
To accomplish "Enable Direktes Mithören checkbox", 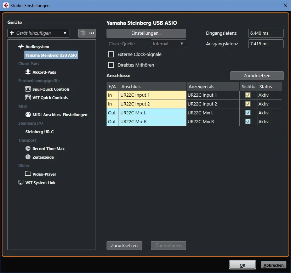I will point(111,65).
